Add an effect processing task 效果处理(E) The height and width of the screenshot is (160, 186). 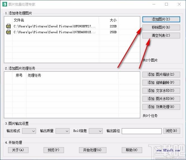[x=161, y=107]
